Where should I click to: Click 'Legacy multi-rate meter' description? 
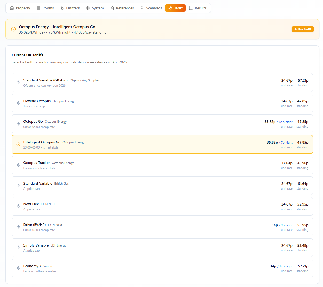coord(40,271)
